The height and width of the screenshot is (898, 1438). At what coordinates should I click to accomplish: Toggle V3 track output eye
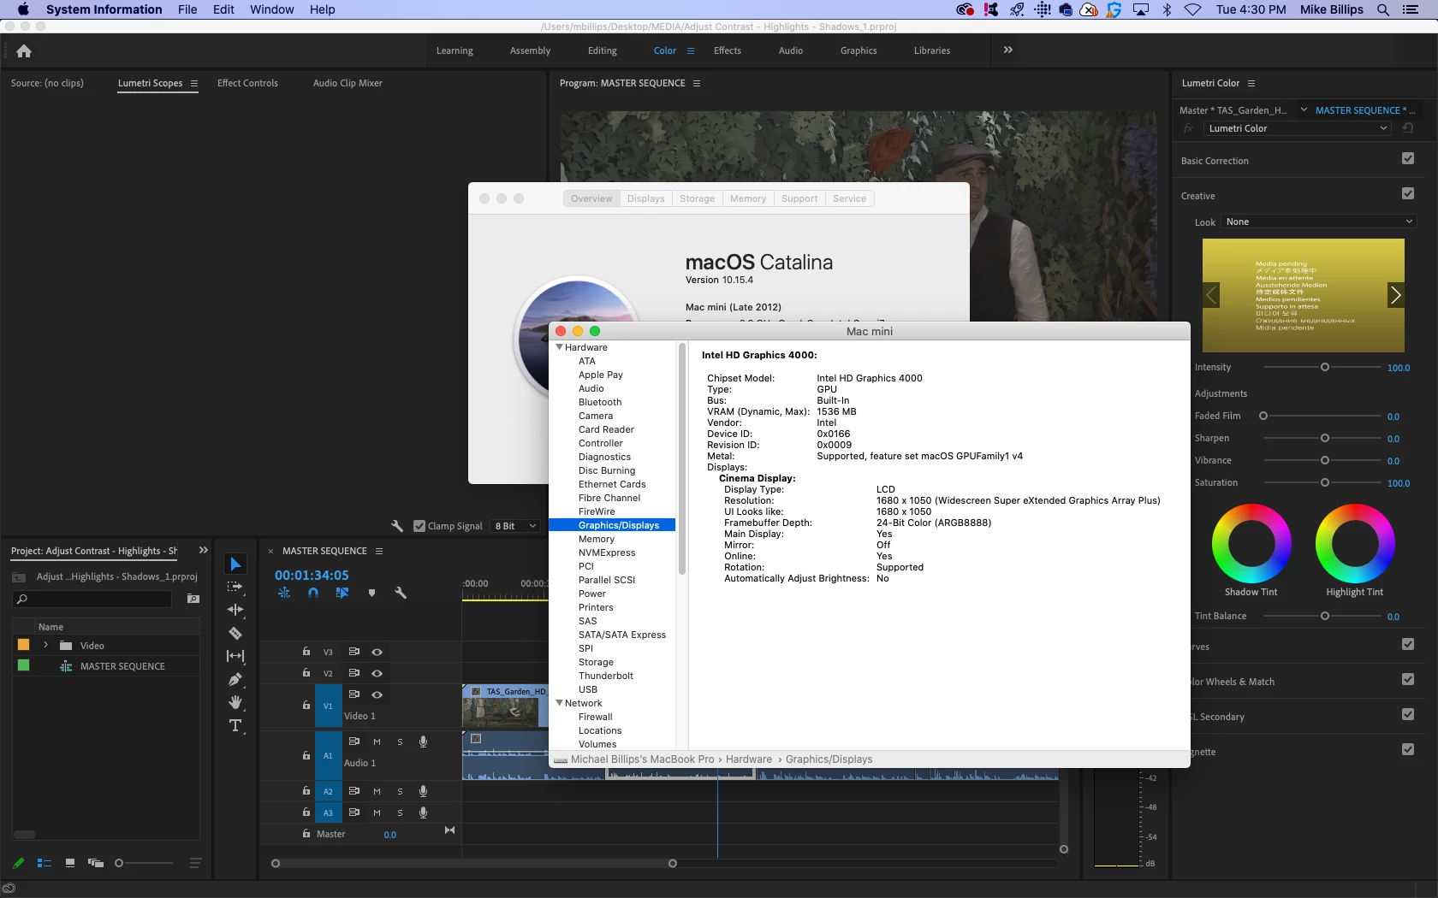tap(377, 652)
